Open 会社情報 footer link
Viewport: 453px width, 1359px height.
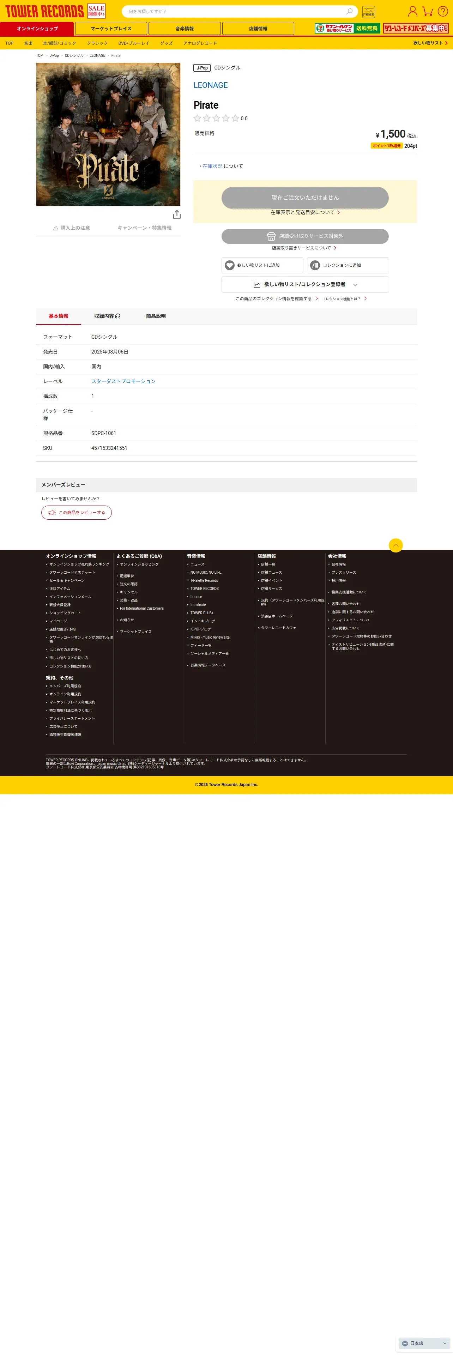pyautogui.click(x=339, y=564)
